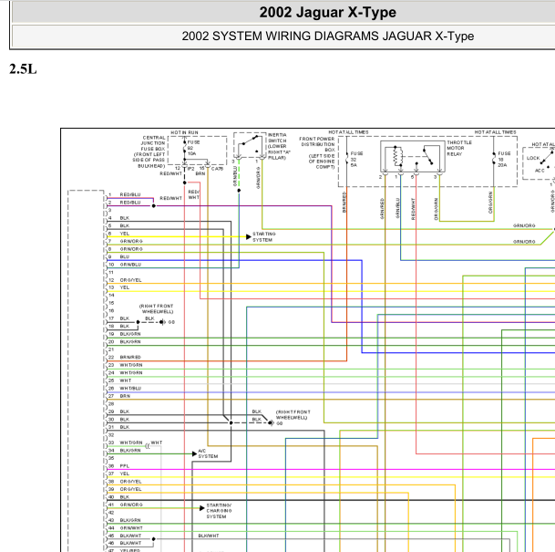This screenshot has height=552, width=555.
Task: Click the "INERTIA SWITCH" description text
Action: pyautogui.click(x=279, y=146)
